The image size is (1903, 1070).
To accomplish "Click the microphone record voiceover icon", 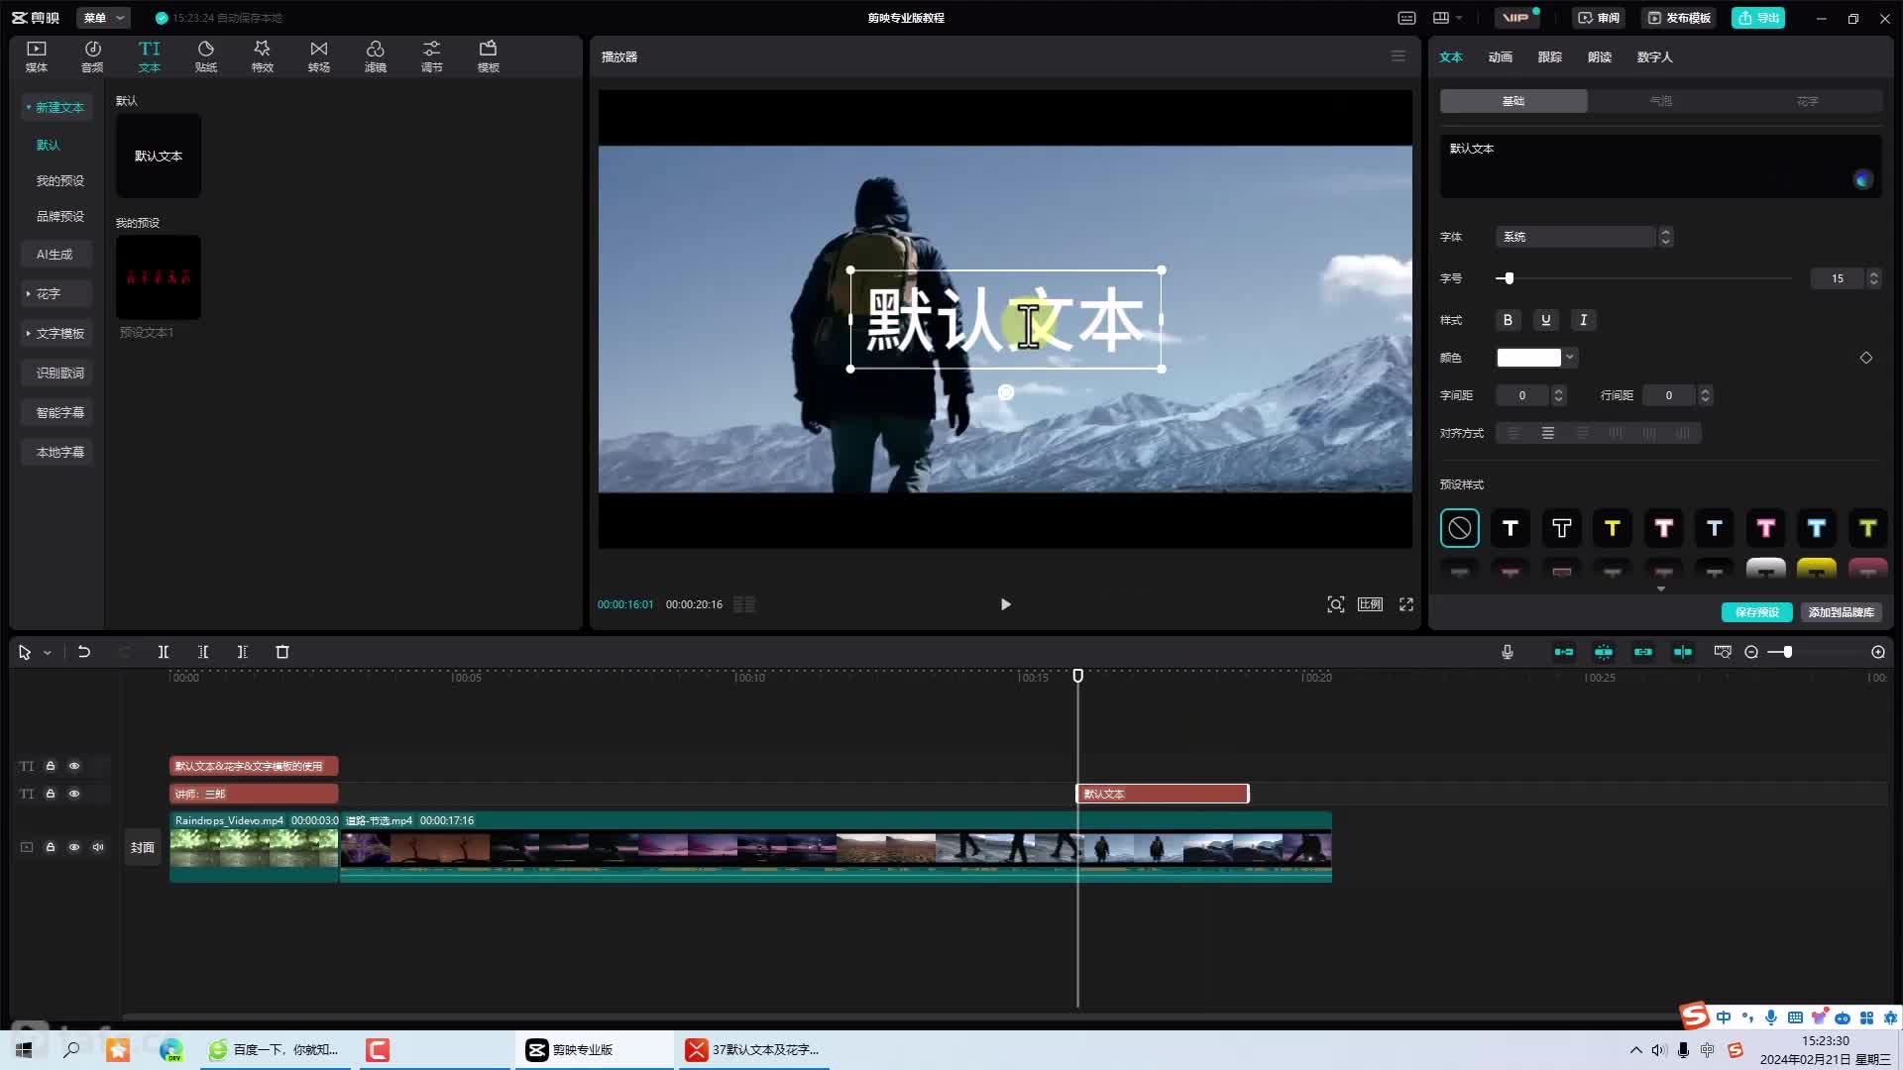I will [x=1508, y=652].
